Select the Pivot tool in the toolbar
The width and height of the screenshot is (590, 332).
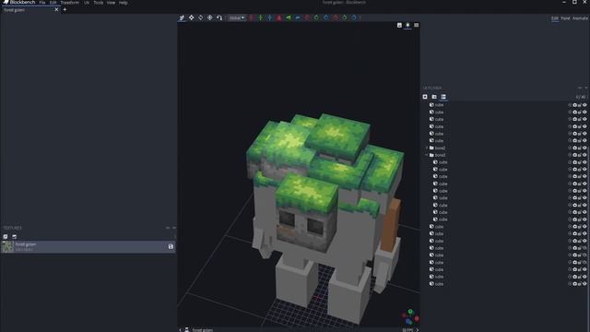click(210, 18)
